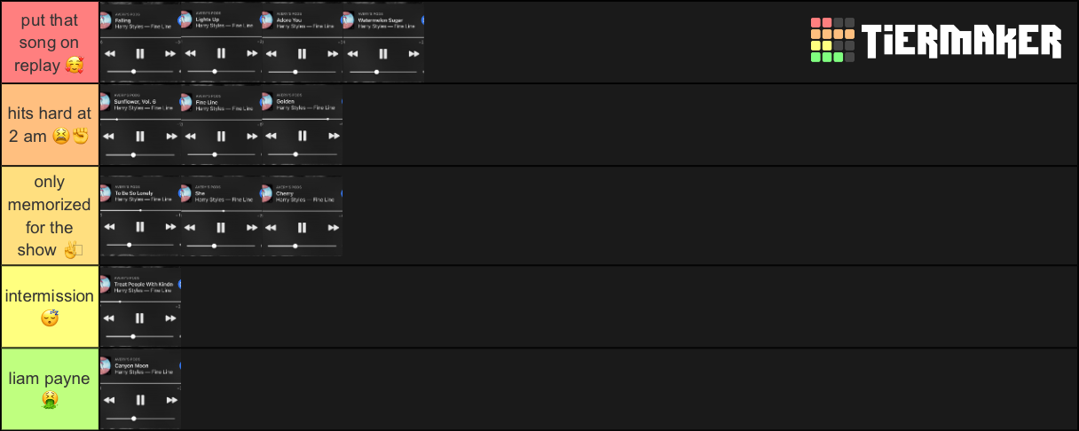
Task: Select the 'put that song on replay' tier label
Action: pyautogui.click(x=50, y=43)
